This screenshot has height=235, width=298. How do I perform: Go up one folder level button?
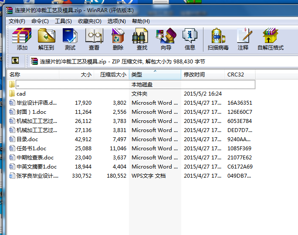click(x=15, y=61)
